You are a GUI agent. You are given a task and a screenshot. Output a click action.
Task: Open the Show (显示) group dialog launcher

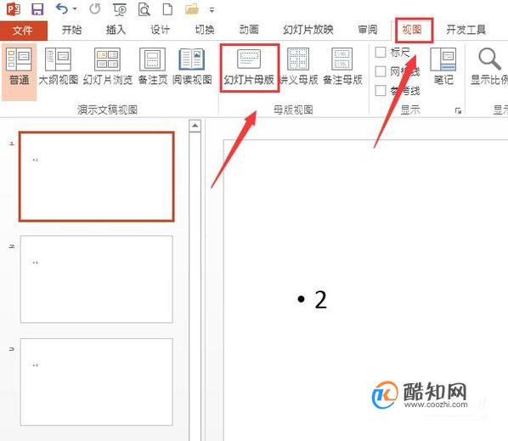click(x=458, y=110)
